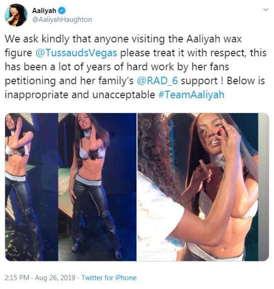
Task: Follow the @TussaudsVegas mention
Action: pyautogui.click(x=76, y=53)
